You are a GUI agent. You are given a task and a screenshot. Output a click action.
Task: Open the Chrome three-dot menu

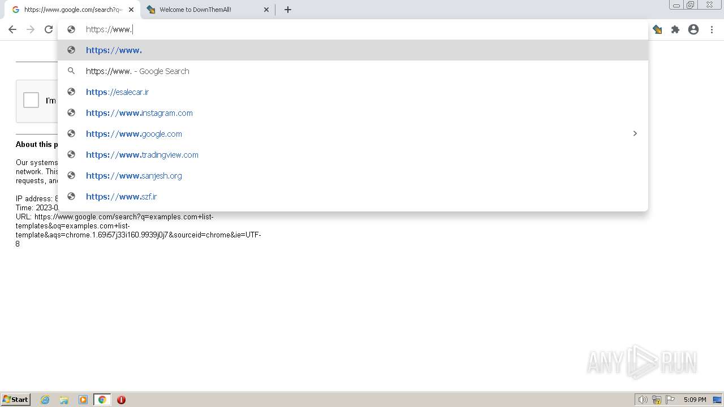[x=712, y=29]
